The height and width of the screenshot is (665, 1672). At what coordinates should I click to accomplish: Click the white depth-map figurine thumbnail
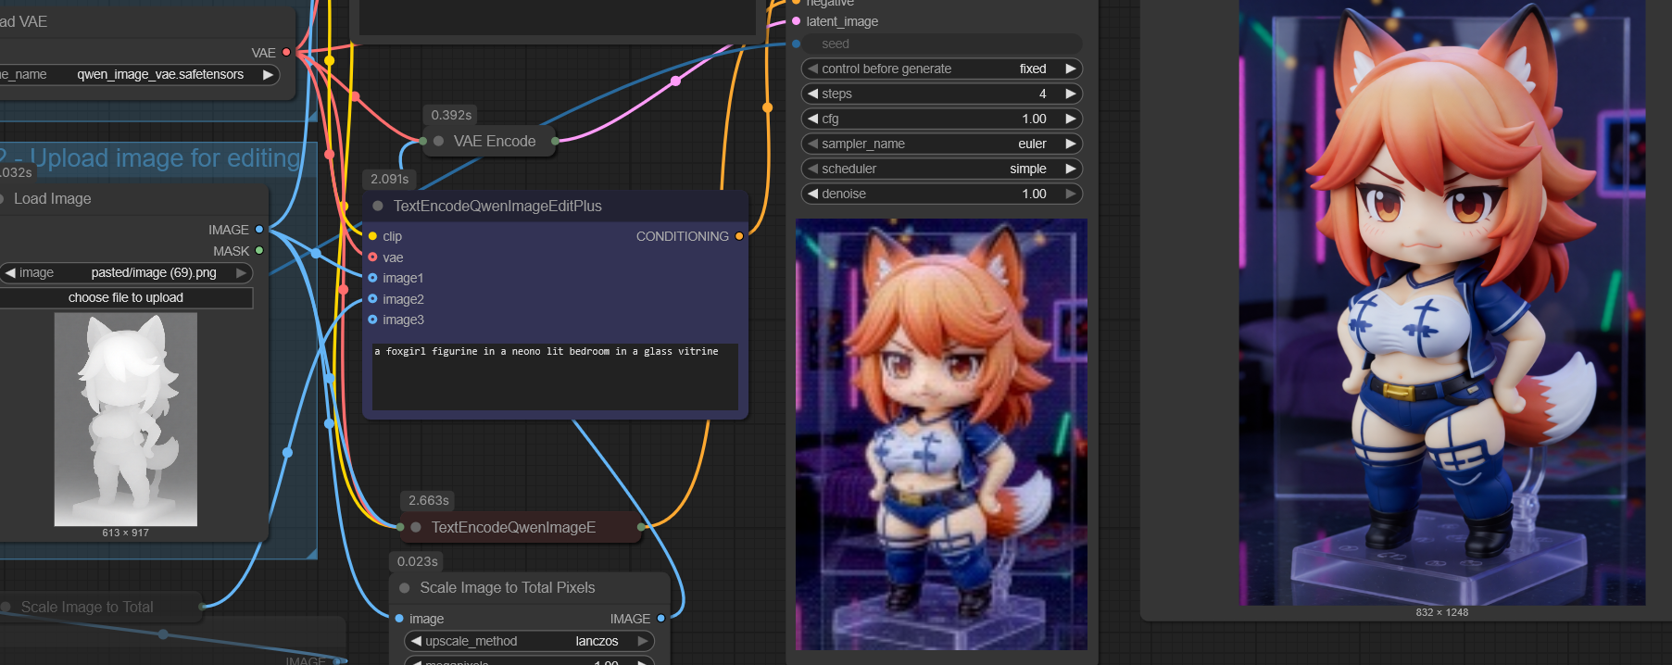click(126, 420)
